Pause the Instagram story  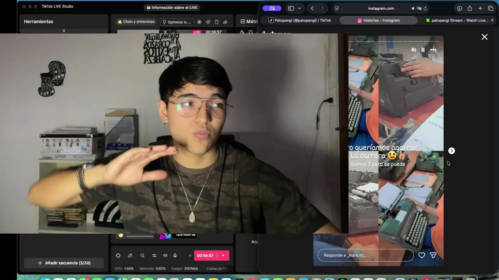[423, 50]
